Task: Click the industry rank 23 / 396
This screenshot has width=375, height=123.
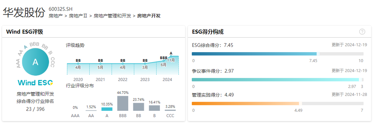Action: pyautogui.click(x=35, y=109)
